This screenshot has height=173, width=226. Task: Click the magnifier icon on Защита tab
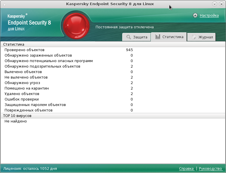pyautogui.click(x=129, y=37)
